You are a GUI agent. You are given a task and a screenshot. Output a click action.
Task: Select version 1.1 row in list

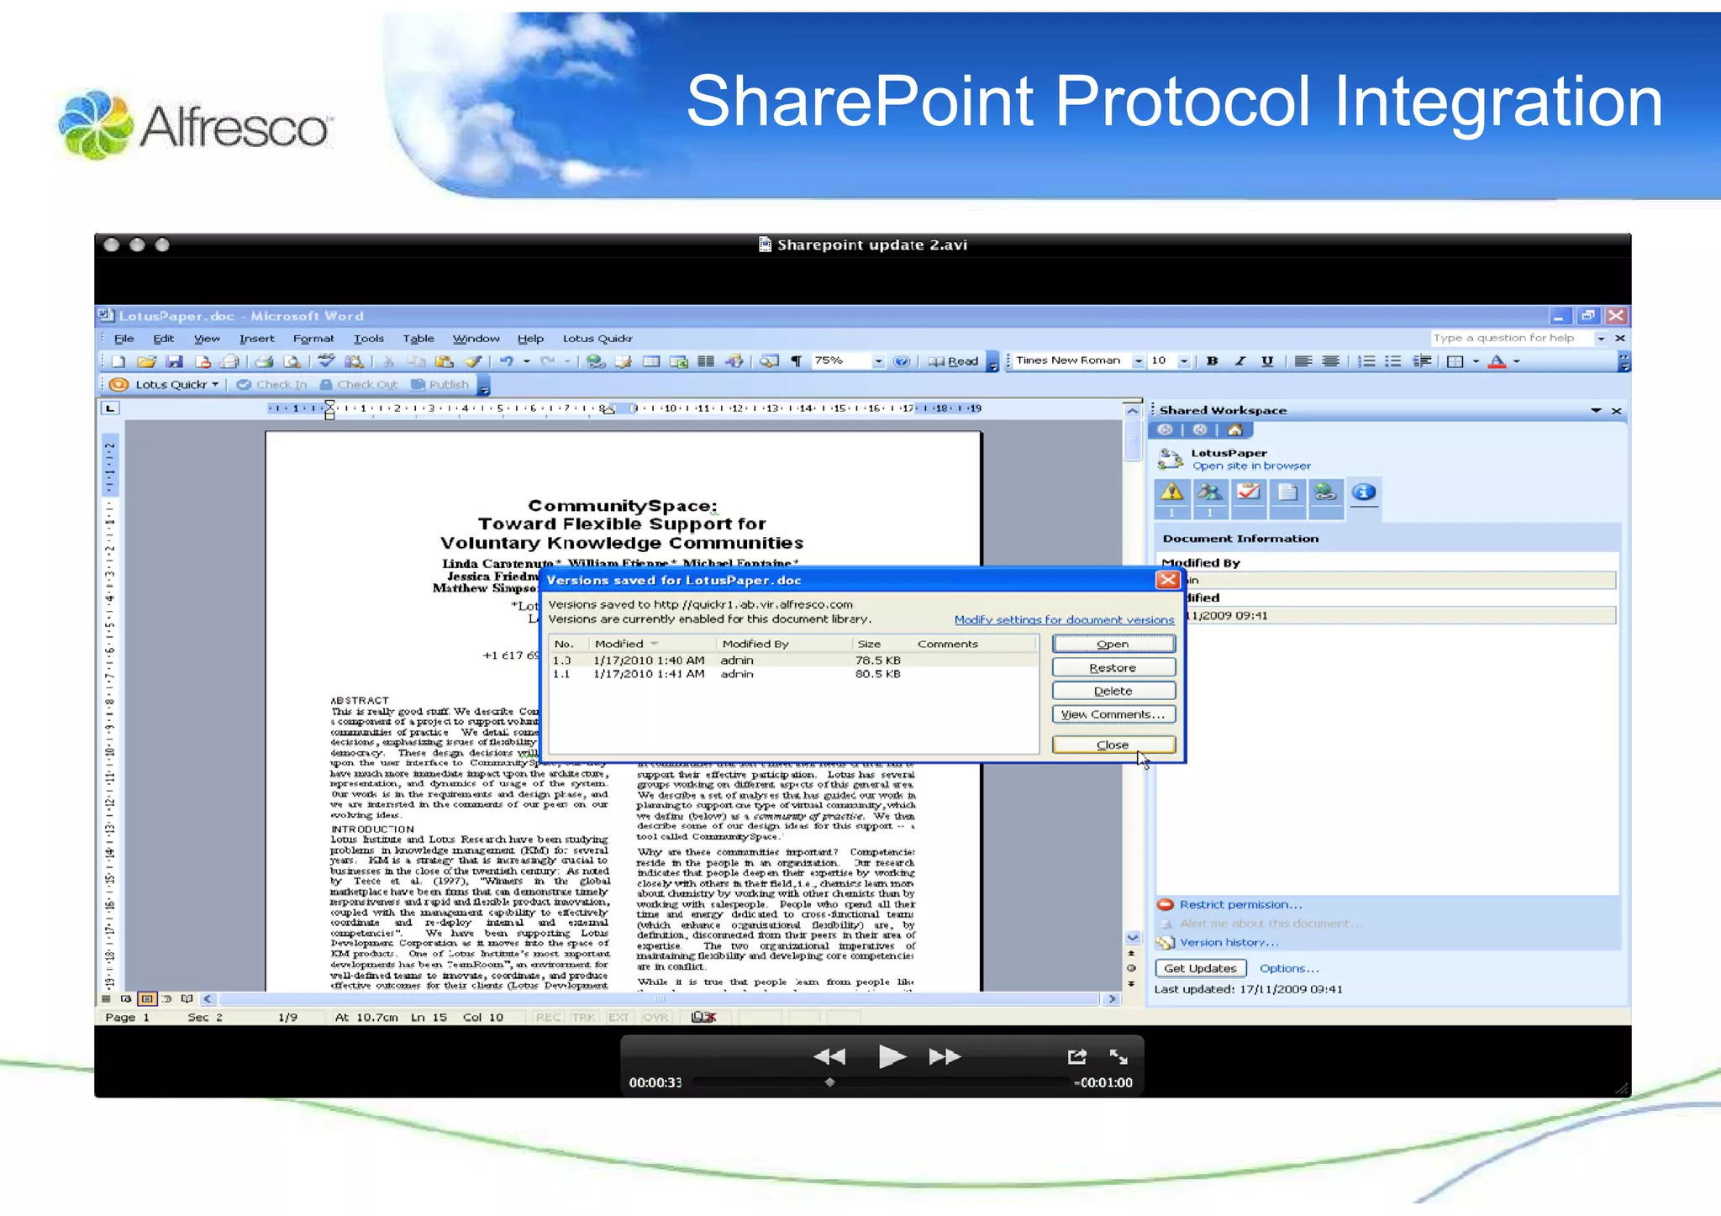pyautogui.click(x=793, y=675)
